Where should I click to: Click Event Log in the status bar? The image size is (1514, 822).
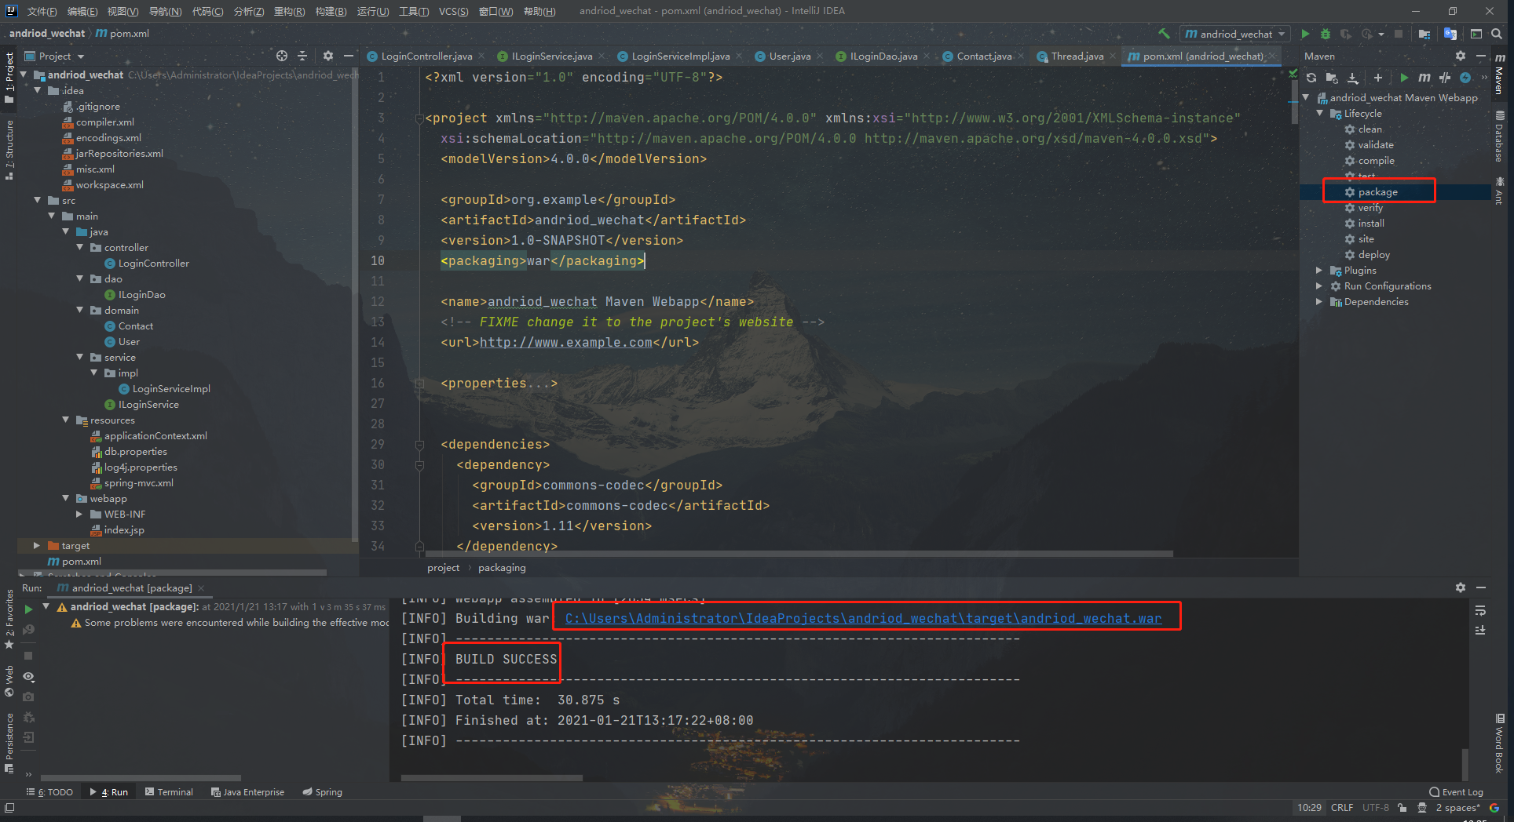pyautogui.click(x=1457, y=792)
